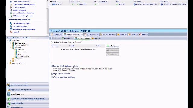The image size is (193, 108).
Task: Click the cynapspro domain icon
Action: click(11, 40)
